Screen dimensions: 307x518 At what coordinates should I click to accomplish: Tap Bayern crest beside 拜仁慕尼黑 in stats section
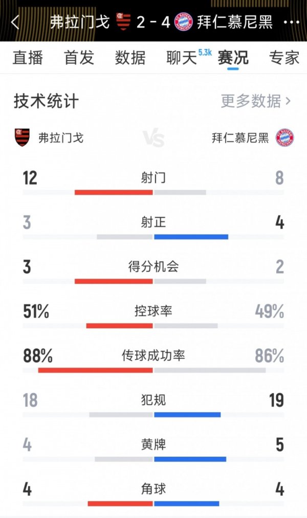click(285, 138)
